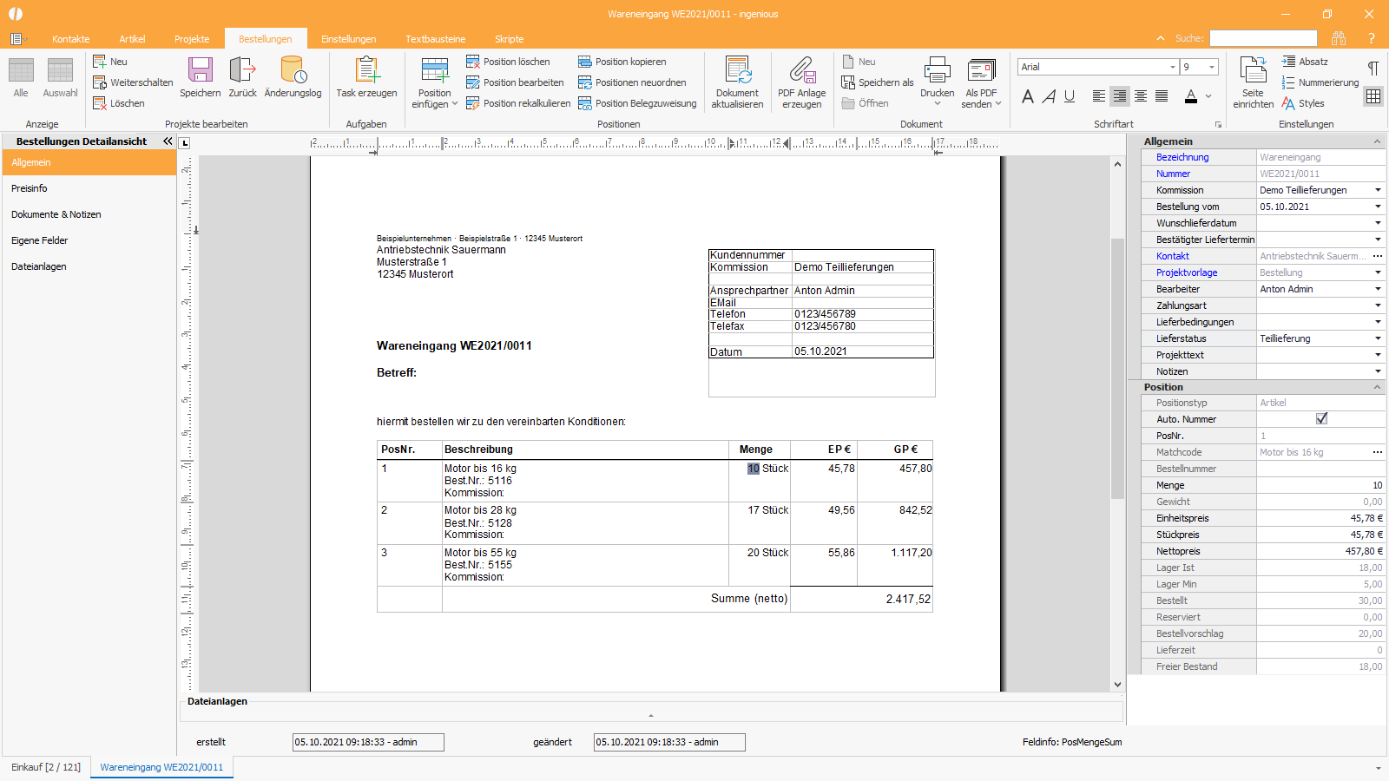Click the Speichern floppy disk icon
Image resolution: width=1389 pixels, height=781 pixels.
(201, 70)
